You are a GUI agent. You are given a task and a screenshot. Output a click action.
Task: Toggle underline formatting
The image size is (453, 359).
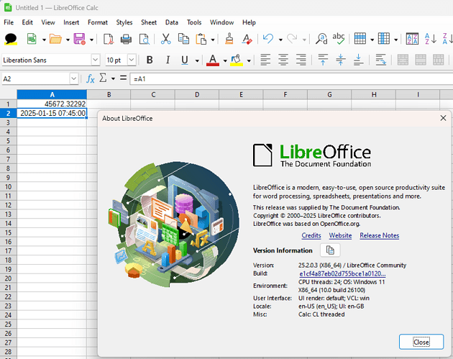point(185,60)
